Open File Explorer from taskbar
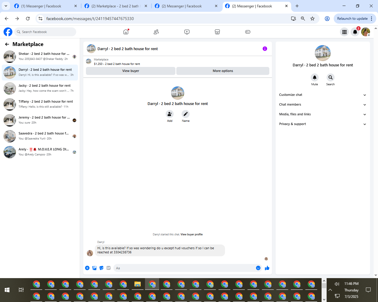 (x=137, y=284)
